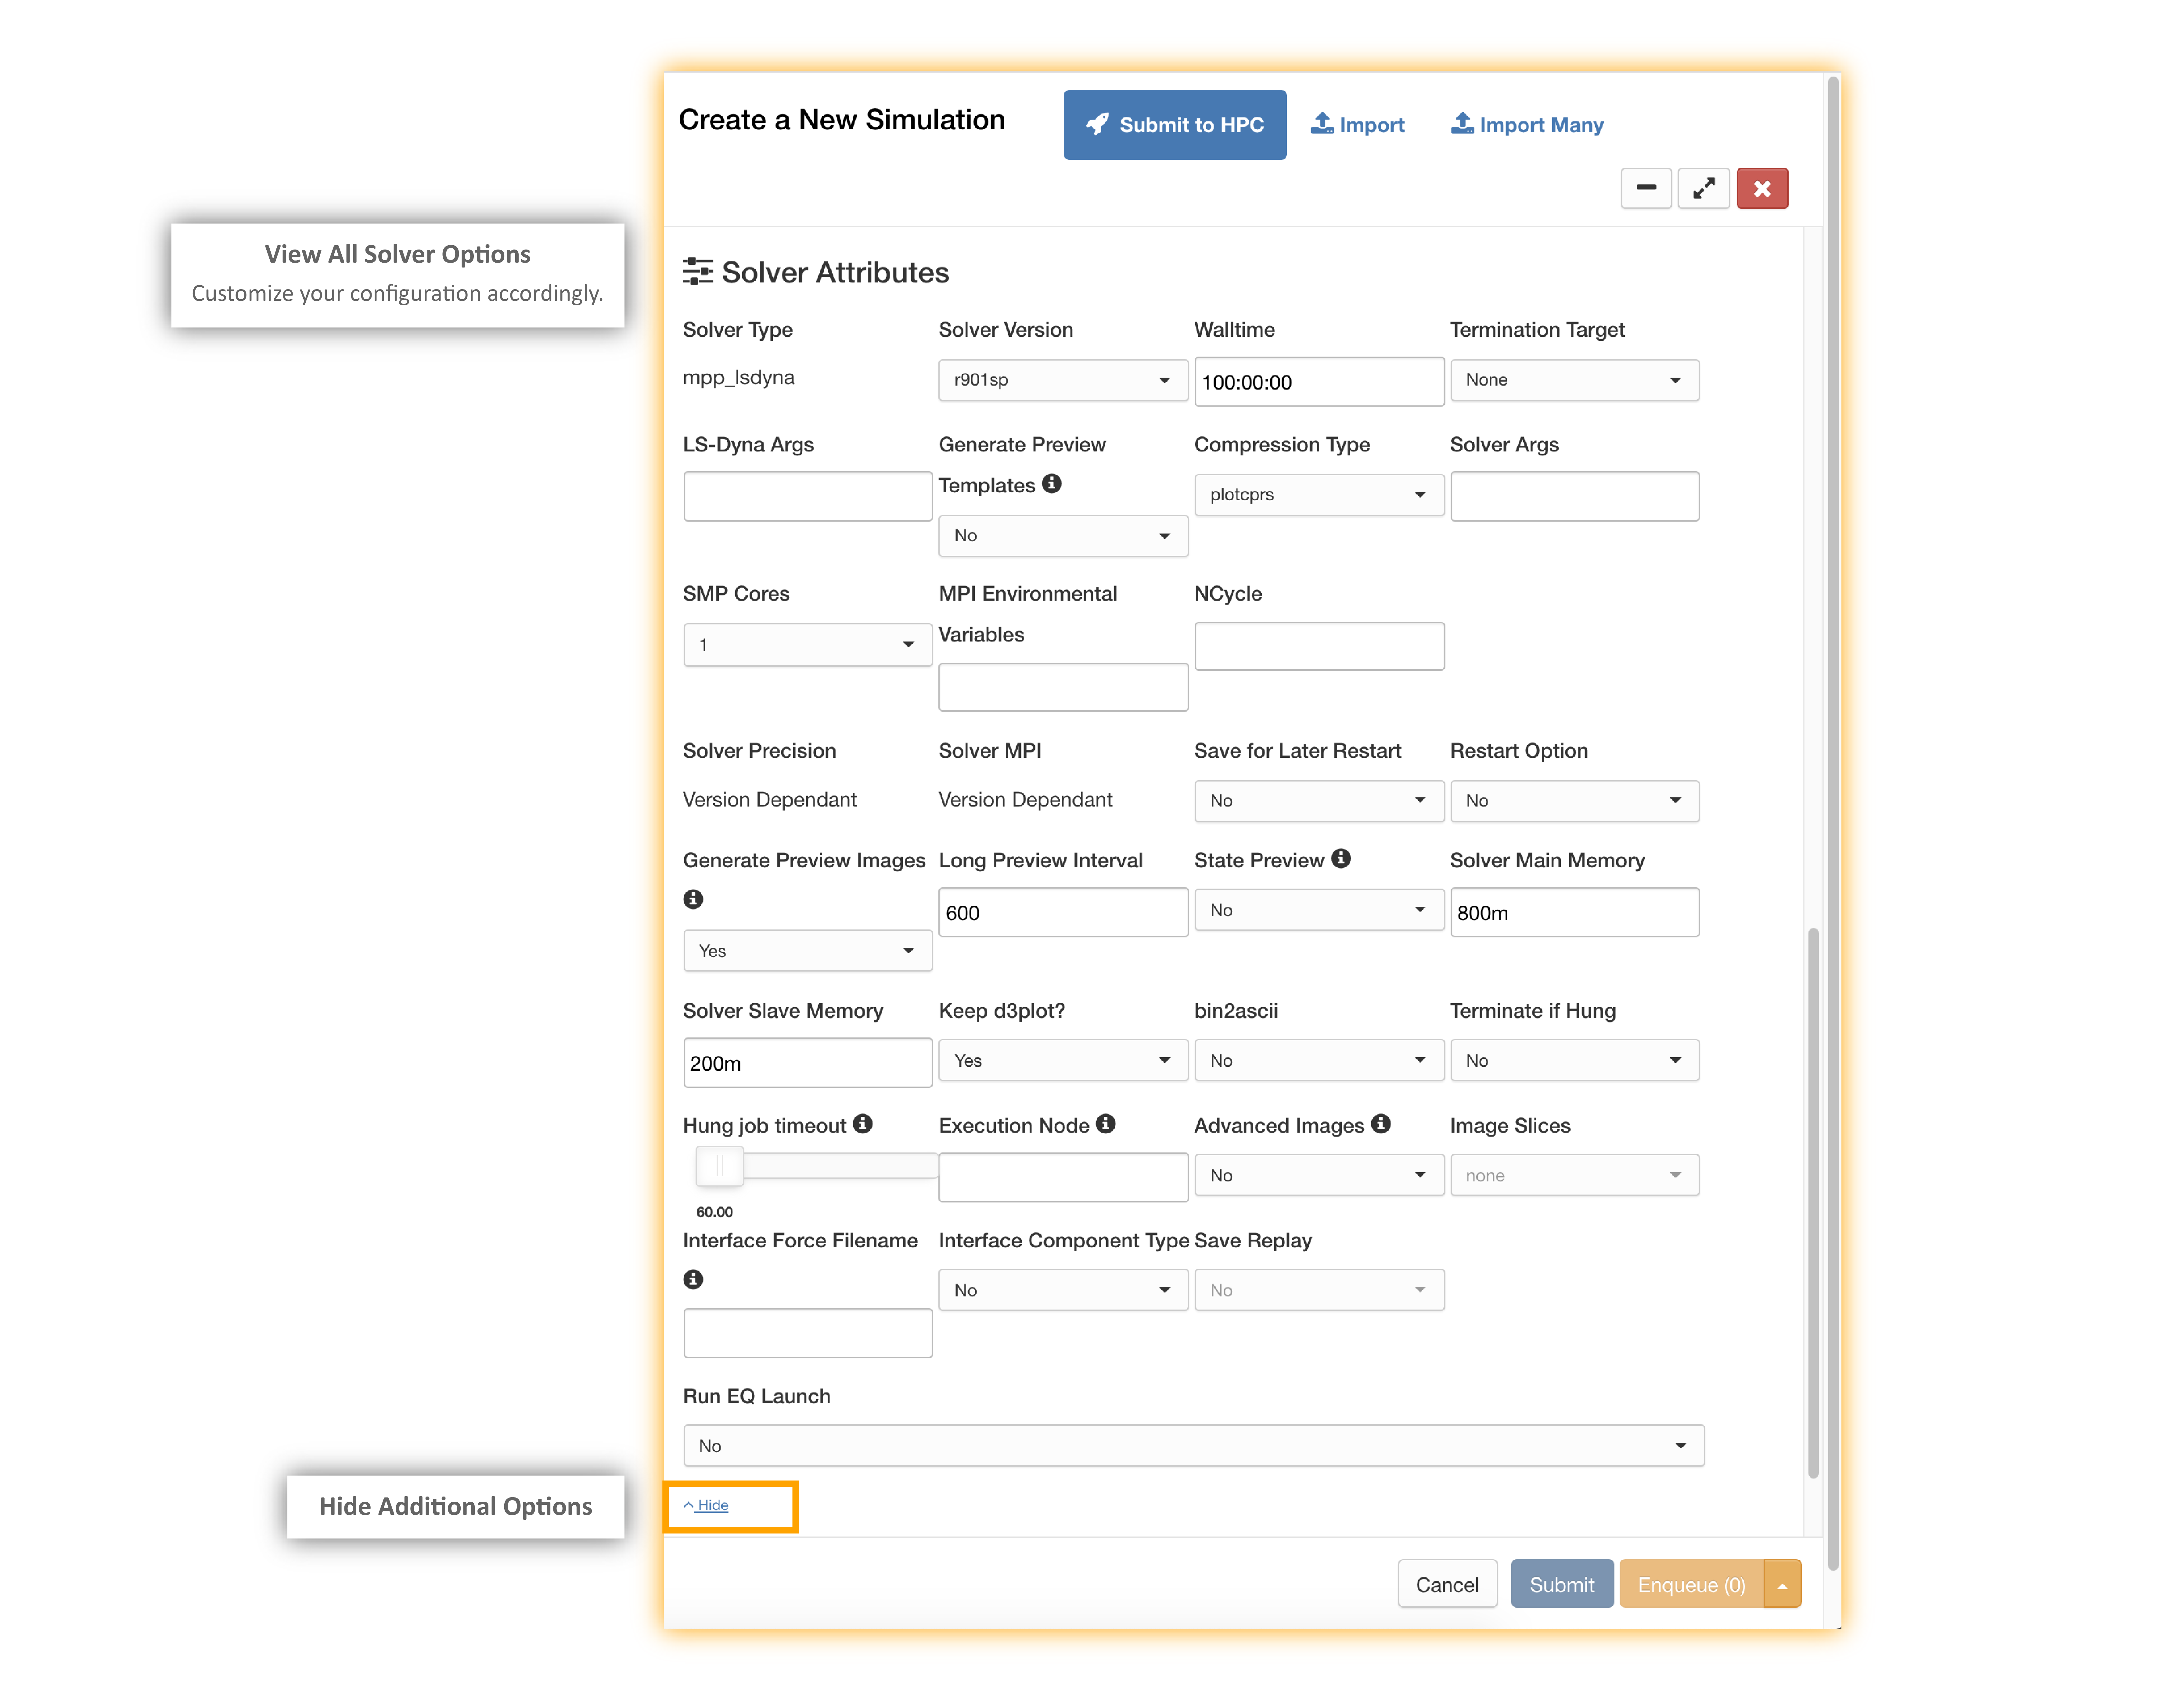Click info icon next to Advanced Images
This screenshot has height=1700, width=2184.
click(x=1381, y=1124)
